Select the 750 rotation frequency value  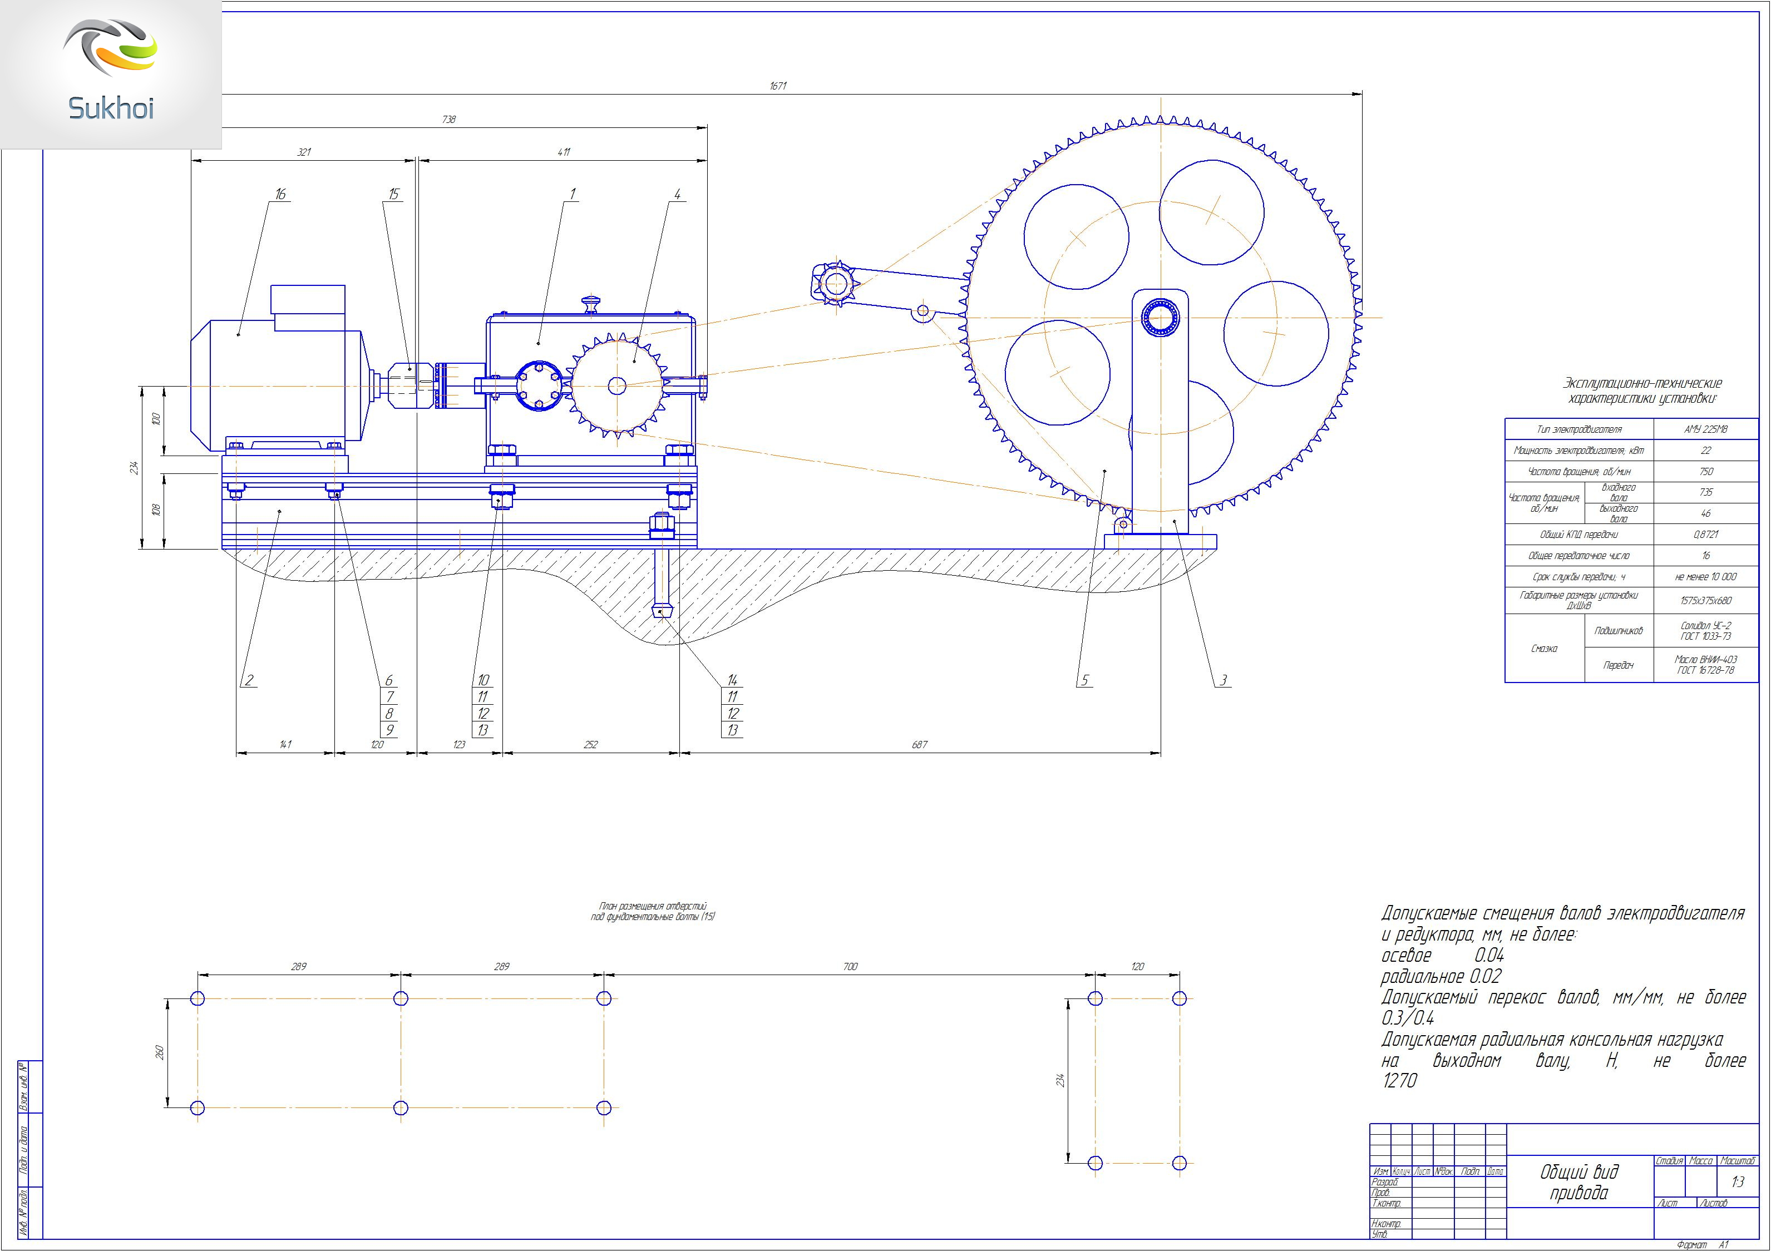pos(1705,471)
